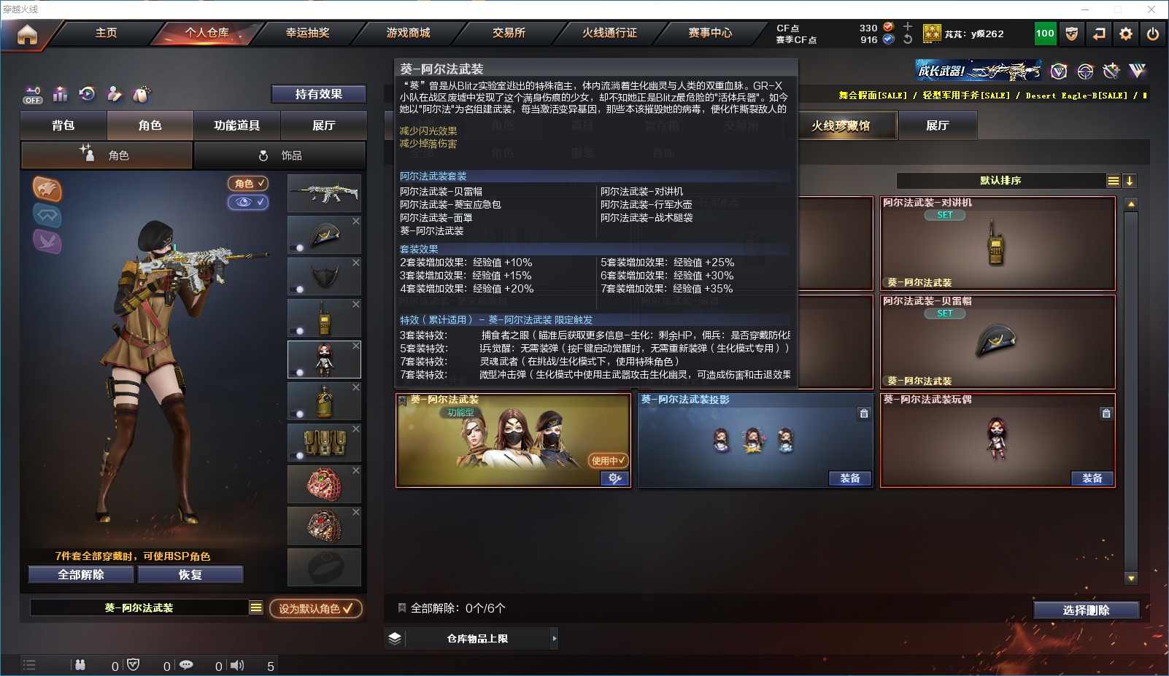Click the 持有效果 button

[318, 94]
